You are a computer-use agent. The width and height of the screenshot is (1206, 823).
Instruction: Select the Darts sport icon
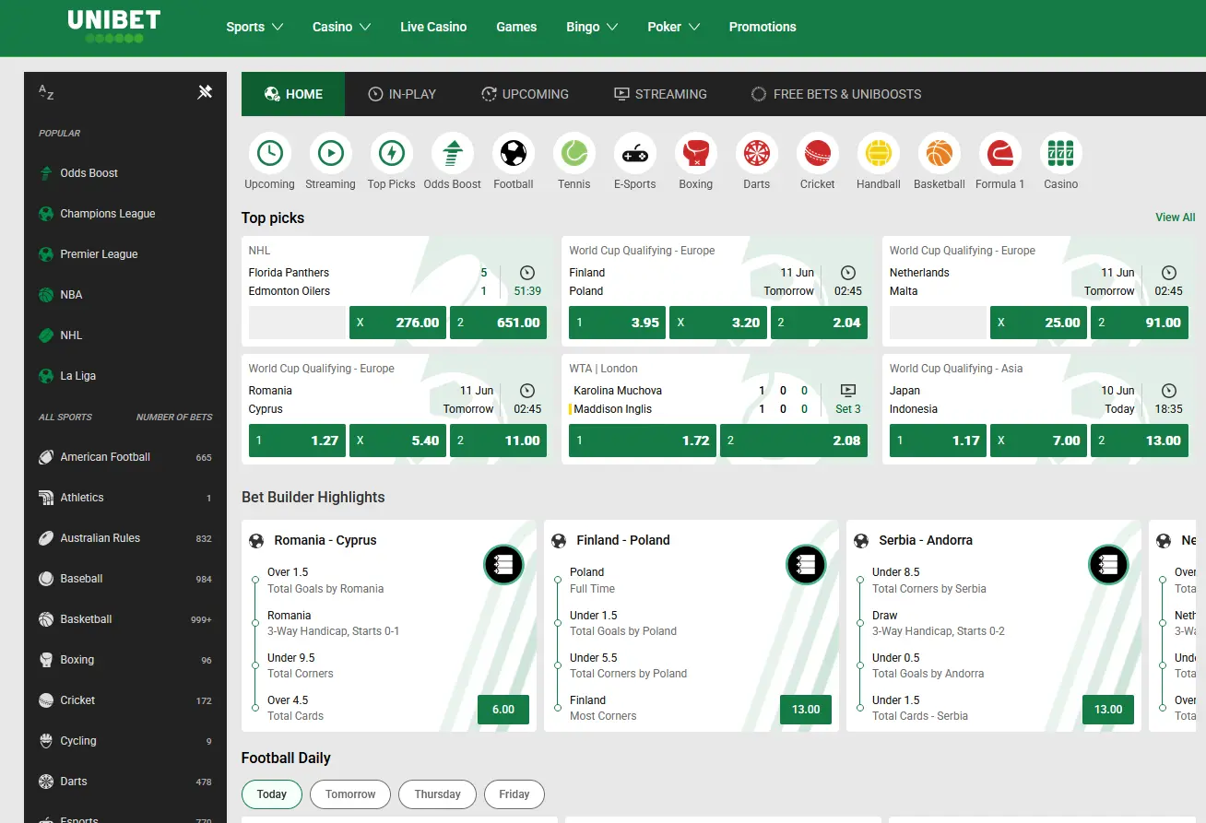click(756, 154)
